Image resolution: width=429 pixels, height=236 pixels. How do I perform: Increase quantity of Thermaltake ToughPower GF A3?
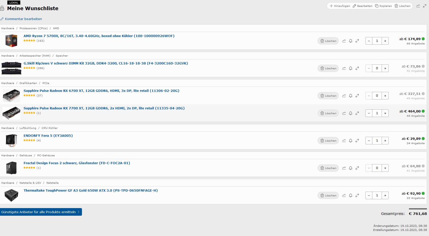[x=385, y=195]
